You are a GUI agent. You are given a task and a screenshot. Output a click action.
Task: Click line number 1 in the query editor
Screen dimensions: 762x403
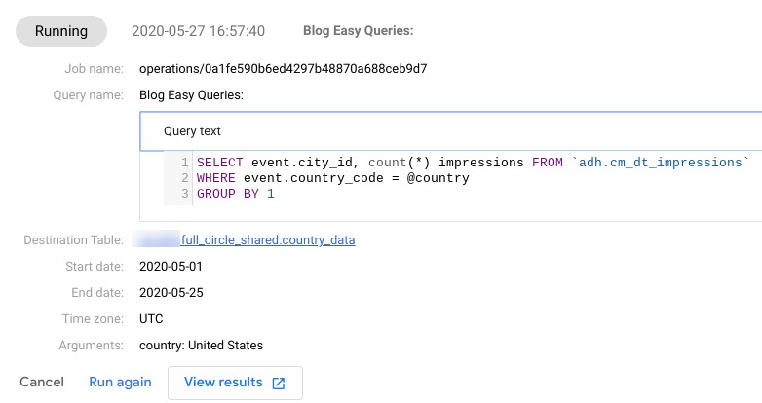point(184,163)
